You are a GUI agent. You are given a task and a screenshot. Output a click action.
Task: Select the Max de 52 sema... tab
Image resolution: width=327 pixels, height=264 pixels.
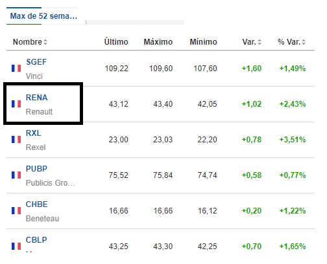(43, 16)
